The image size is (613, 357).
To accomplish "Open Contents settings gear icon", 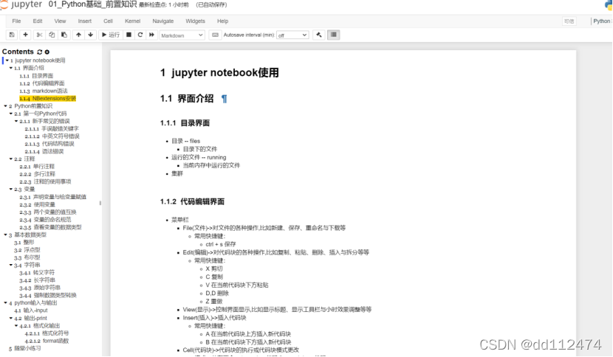I will click(47, 52).
